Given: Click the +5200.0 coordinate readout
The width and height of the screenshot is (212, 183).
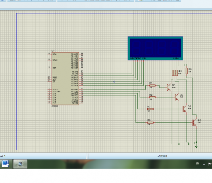Looking at the screenshot, I should 162,156.
